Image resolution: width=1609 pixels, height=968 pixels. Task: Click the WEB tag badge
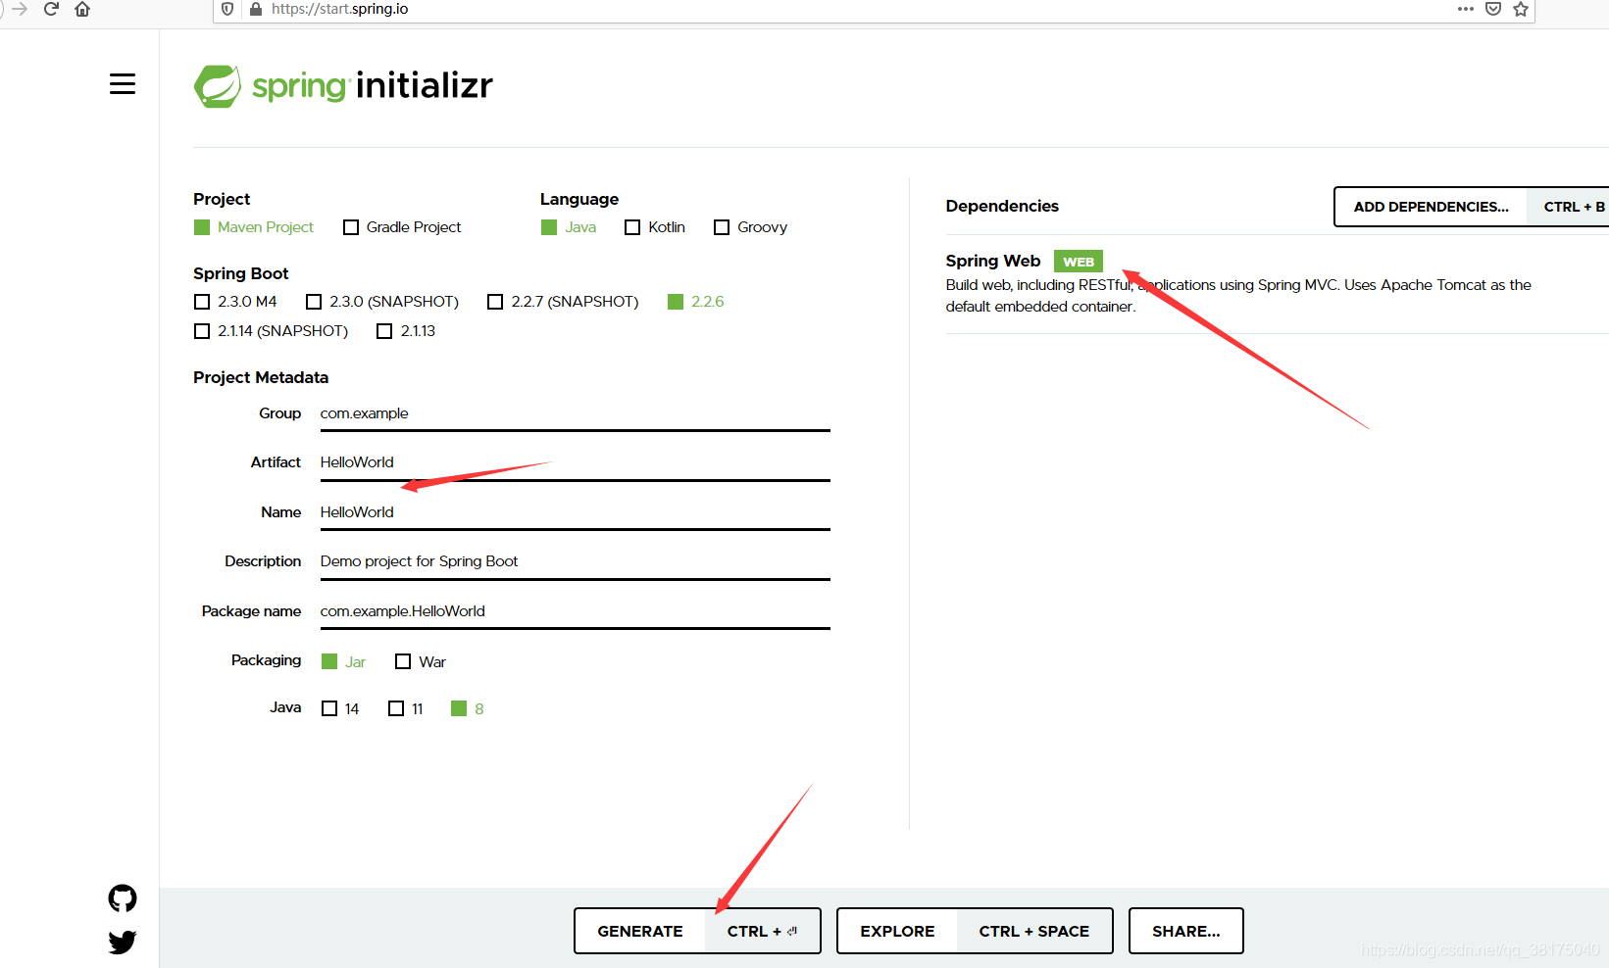click(x=1079, y=262)
